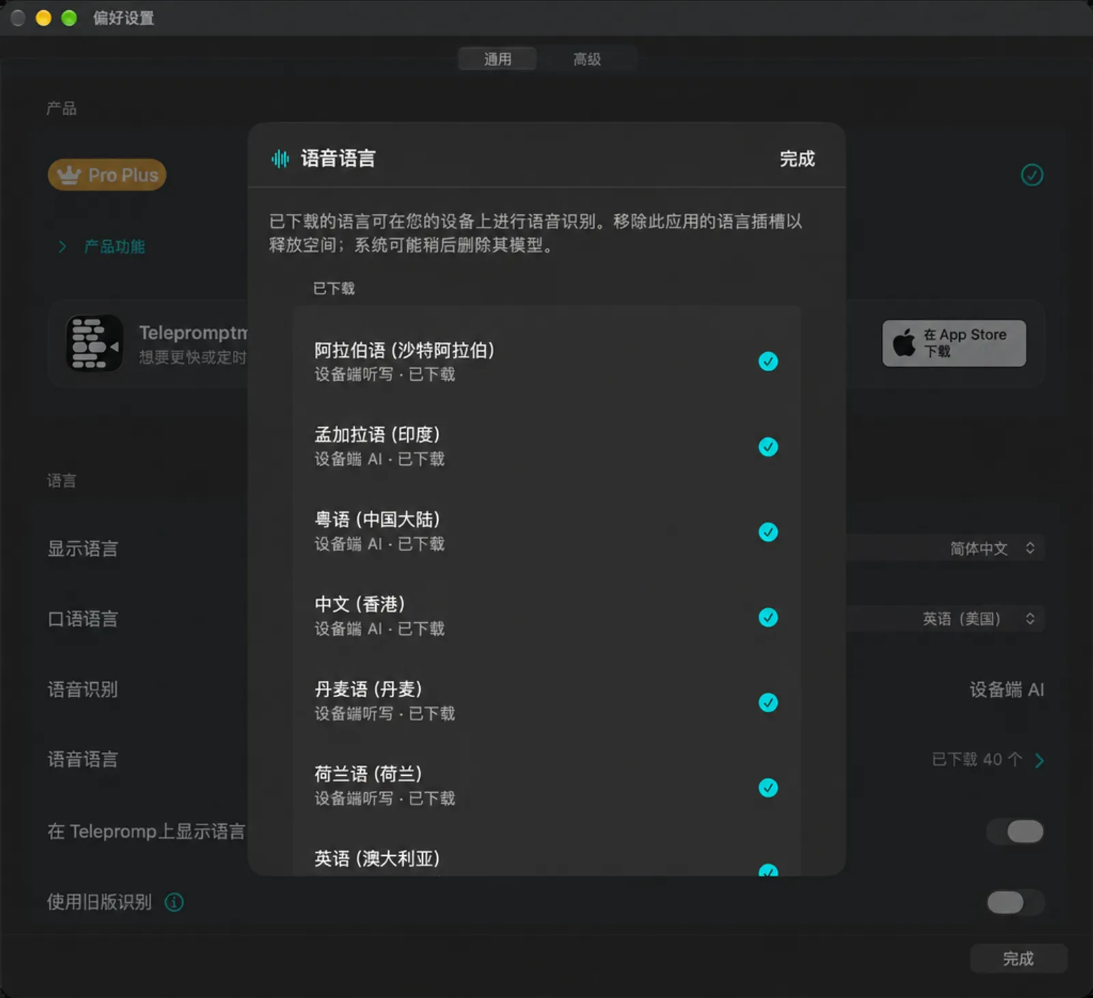The width and height of the screenshot is (1093, 998).
Task: Click the Apple logo on App Store button
Action: click(x=904, y=342)
